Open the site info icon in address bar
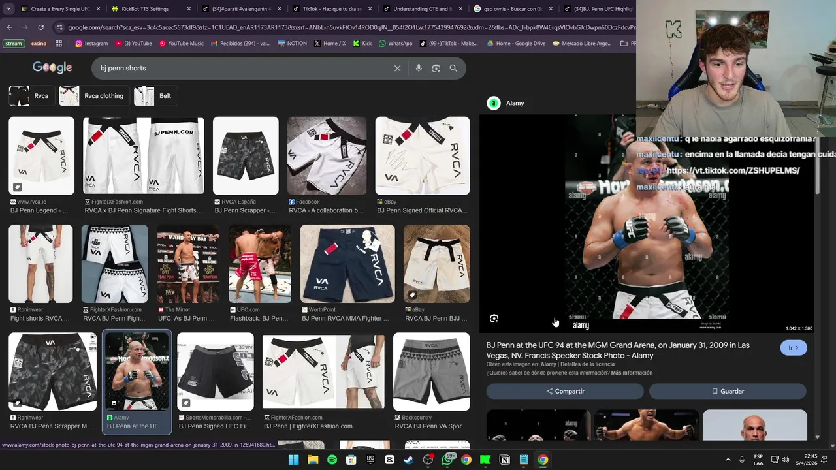The height and width of the screenshot is (470, 836). 59,27
